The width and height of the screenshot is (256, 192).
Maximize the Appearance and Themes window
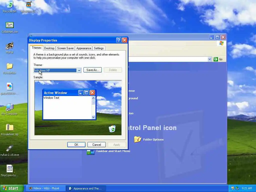tap(217, 37)
